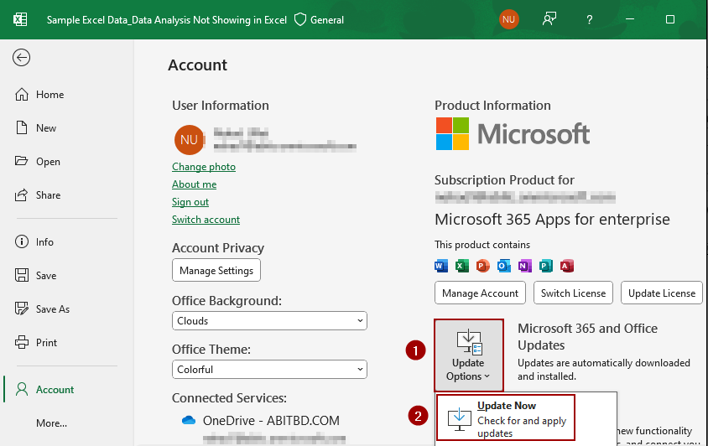Click the Manage Settings button
The height and width of the screenshot is (446, 708).
(216, 271)
